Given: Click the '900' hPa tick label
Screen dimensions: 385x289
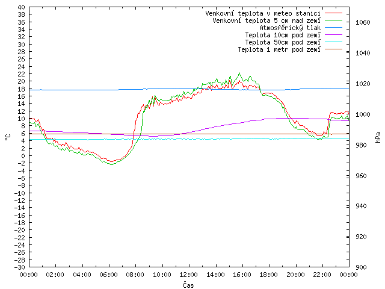Looking at the screenshot, I should coord(361,267).
